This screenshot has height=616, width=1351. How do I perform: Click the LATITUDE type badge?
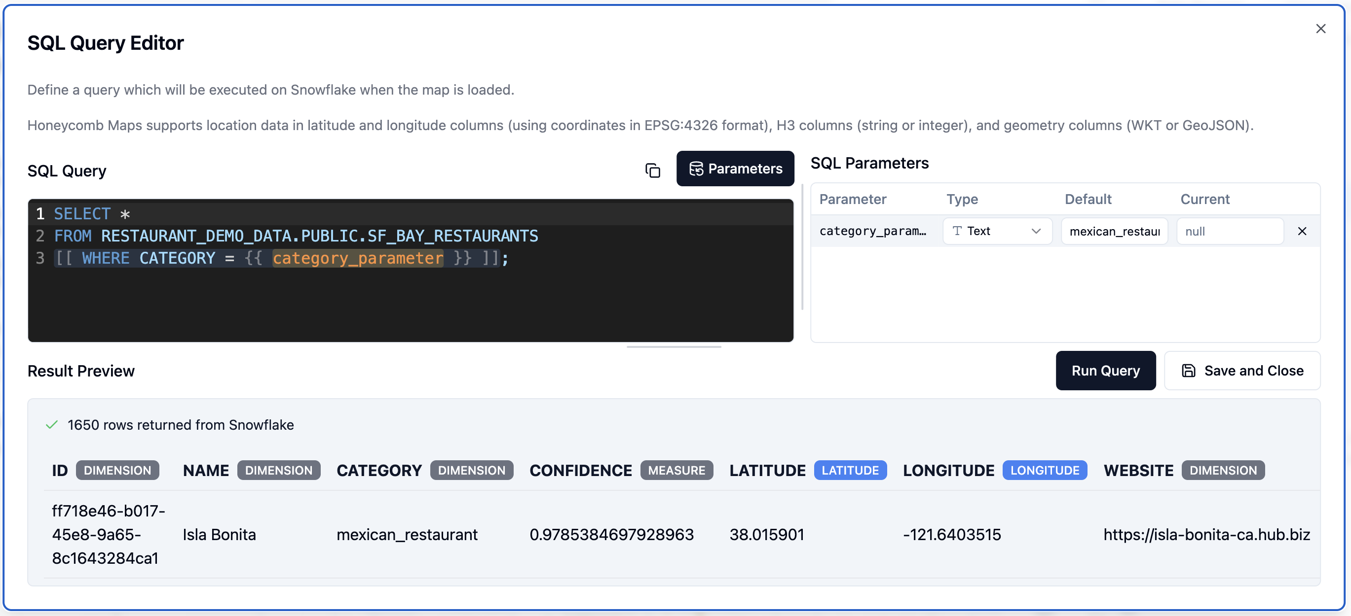850,470
